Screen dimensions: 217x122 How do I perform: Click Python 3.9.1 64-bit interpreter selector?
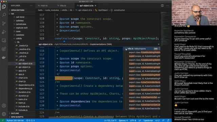pos(15,121)
